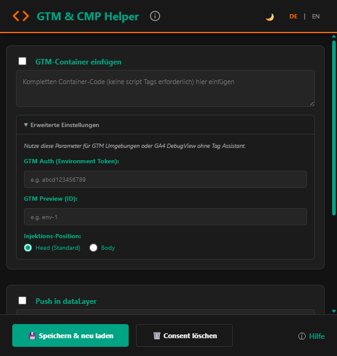Click the scrollbar down arrow
Viewport: 337px width, 356px height.
tap(334, 311)
